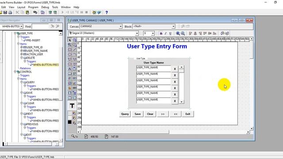The image size is (283, 159).
Task: Open the Program menu
Action: pyautogui.click(x=33, y=7)
